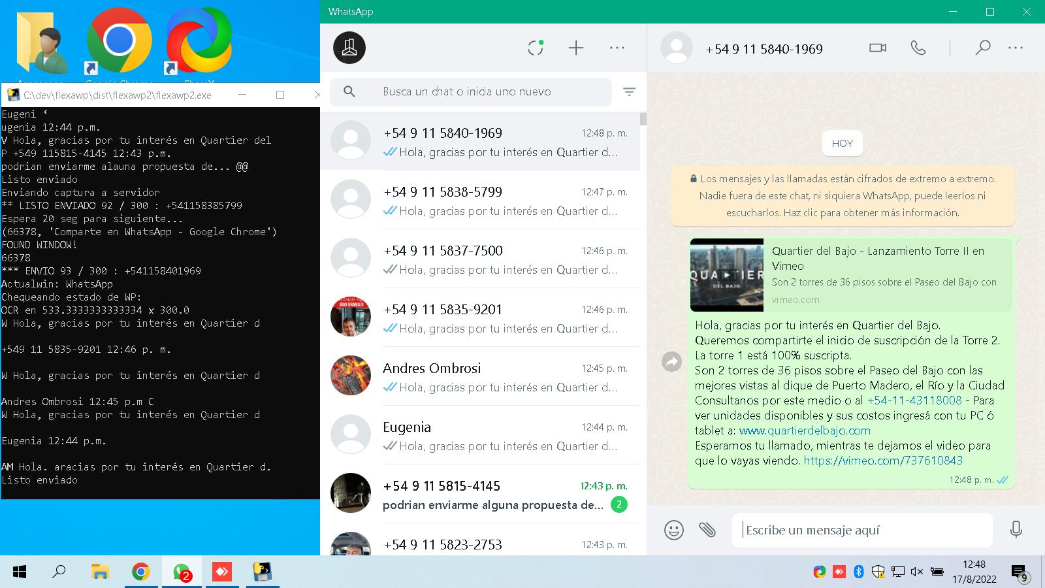Open the colorful swirl desktop shortcut
1045x588 pixels.
tap(199, 42)
